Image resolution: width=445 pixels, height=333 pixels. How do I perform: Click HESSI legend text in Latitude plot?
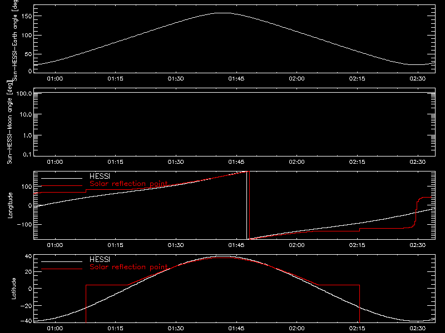coord(100,259)
